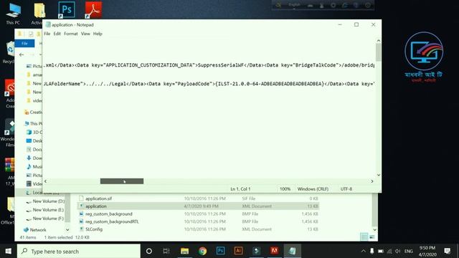
Task: Click 'UTF-8' encoding in status bar
Action: (346, 189)
